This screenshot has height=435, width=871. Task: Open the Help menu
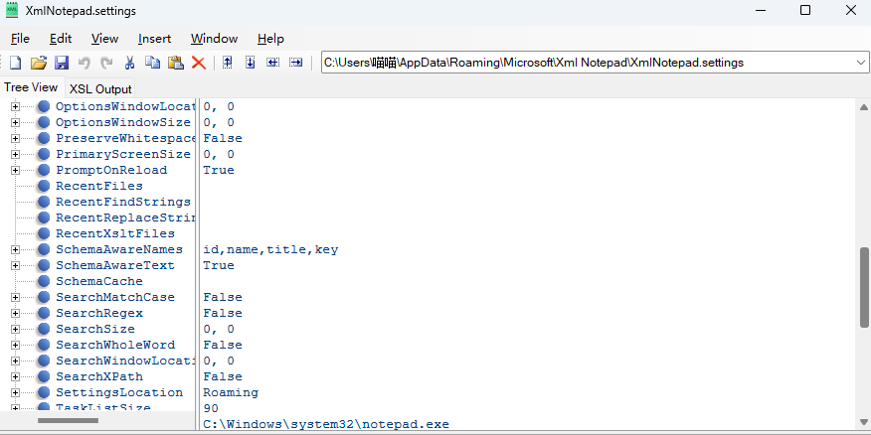[x=270, y=39]
